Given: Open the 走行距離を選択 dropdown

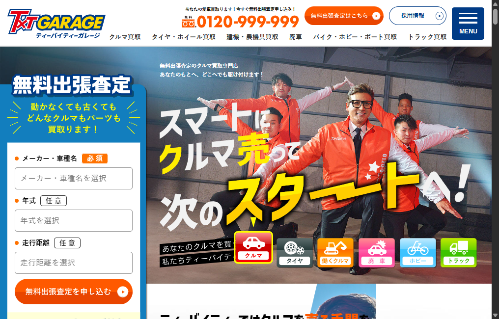Looking at the screenshot, I should [x=74, y=263].
